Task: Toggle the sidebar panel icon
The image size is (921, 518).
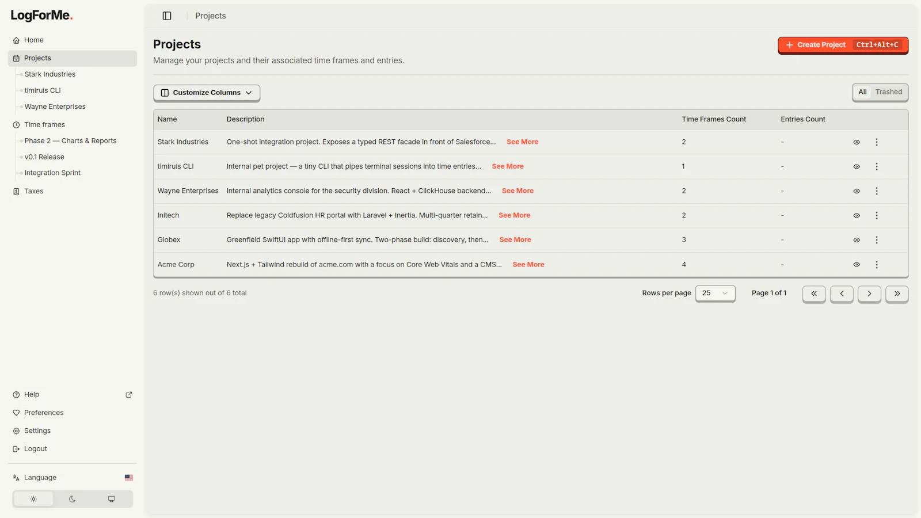Action: click(x=167, y=16)
